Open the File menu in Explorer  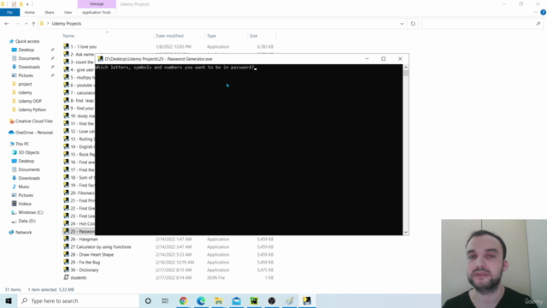[9, 12]
